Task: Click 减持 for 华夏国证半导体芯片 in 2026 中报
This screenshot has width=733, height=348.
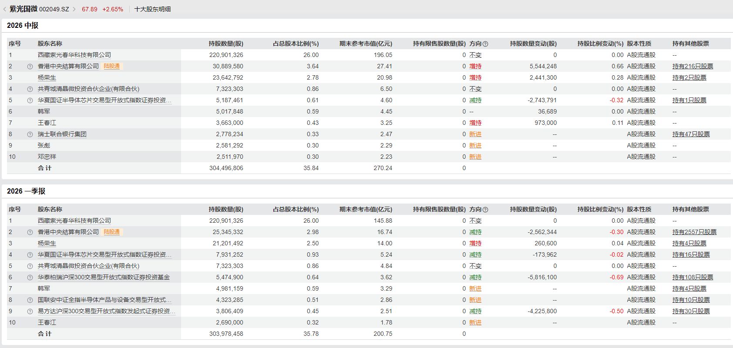Action: click(475, 100)
